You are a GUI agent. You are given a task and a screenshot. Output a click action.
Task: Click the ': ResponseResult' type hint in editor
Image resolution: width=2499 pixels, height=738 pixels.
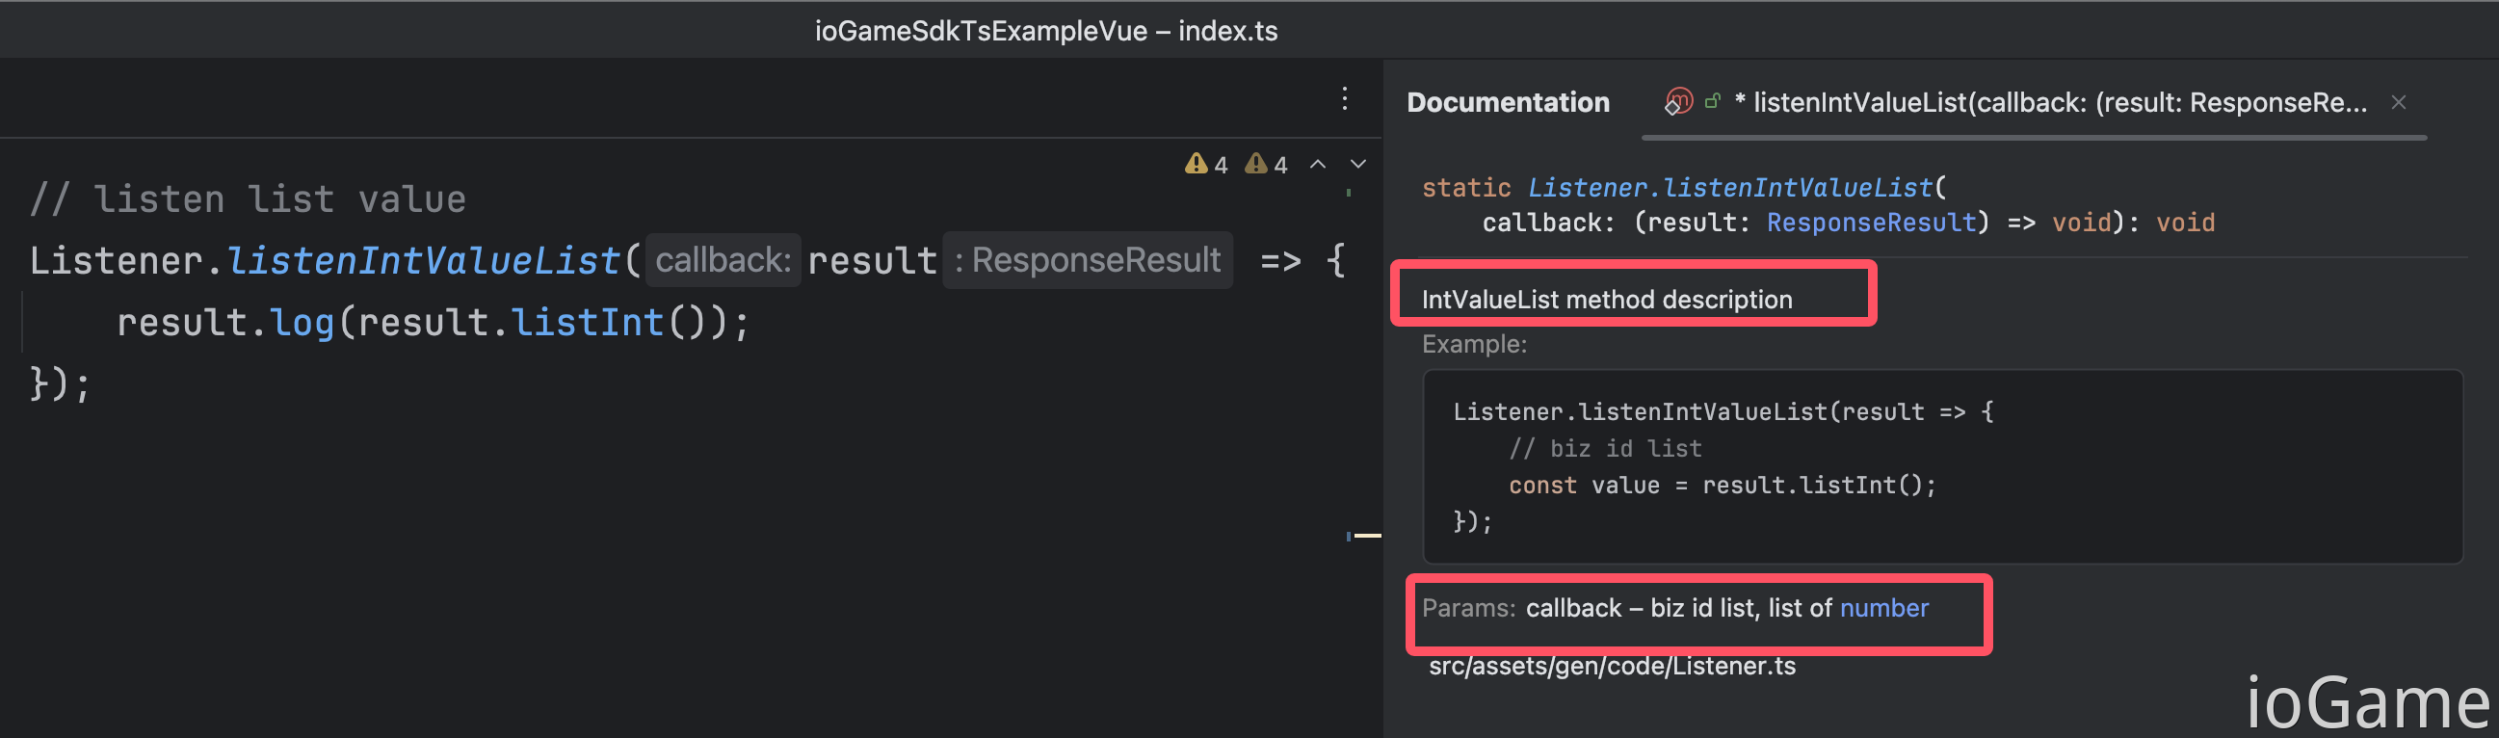coord(1088,260)
